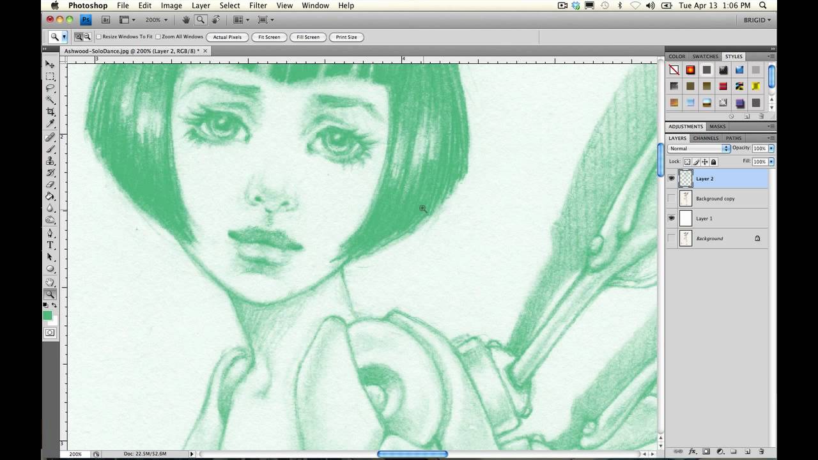Select the Move tool
Screen dimensions: 818x460
pyautogui.click(x=50, y=64)
